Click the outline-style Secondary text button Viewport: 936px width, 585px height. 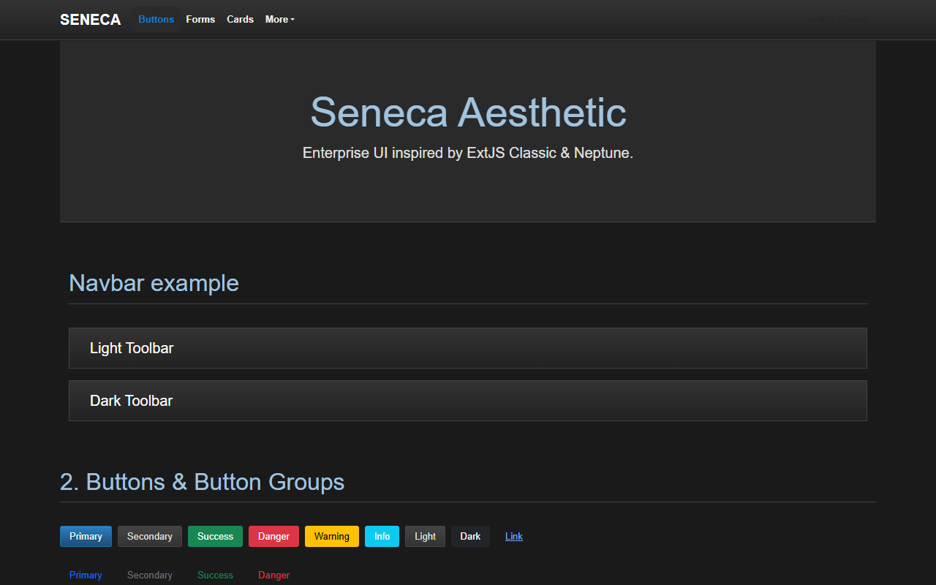[150, 575]
